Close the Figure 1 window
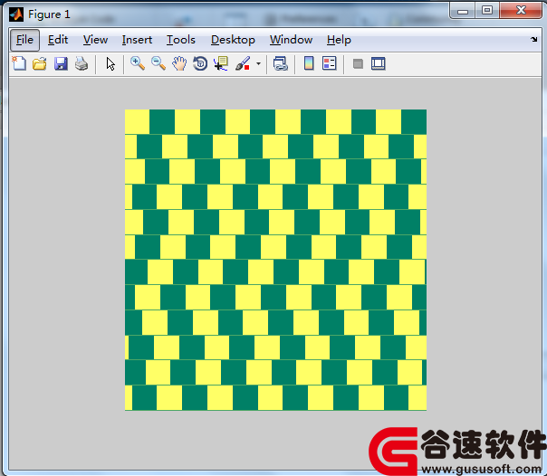This screenshot has height=476, width=547. click(x=521, y=10)
